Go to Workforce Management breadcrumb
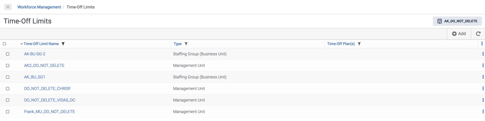485x121 pixels. point(39,7)
